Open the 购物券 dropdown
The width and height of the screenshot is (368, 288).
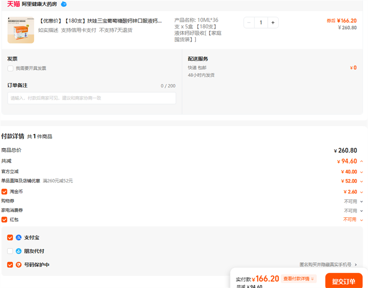361,202
